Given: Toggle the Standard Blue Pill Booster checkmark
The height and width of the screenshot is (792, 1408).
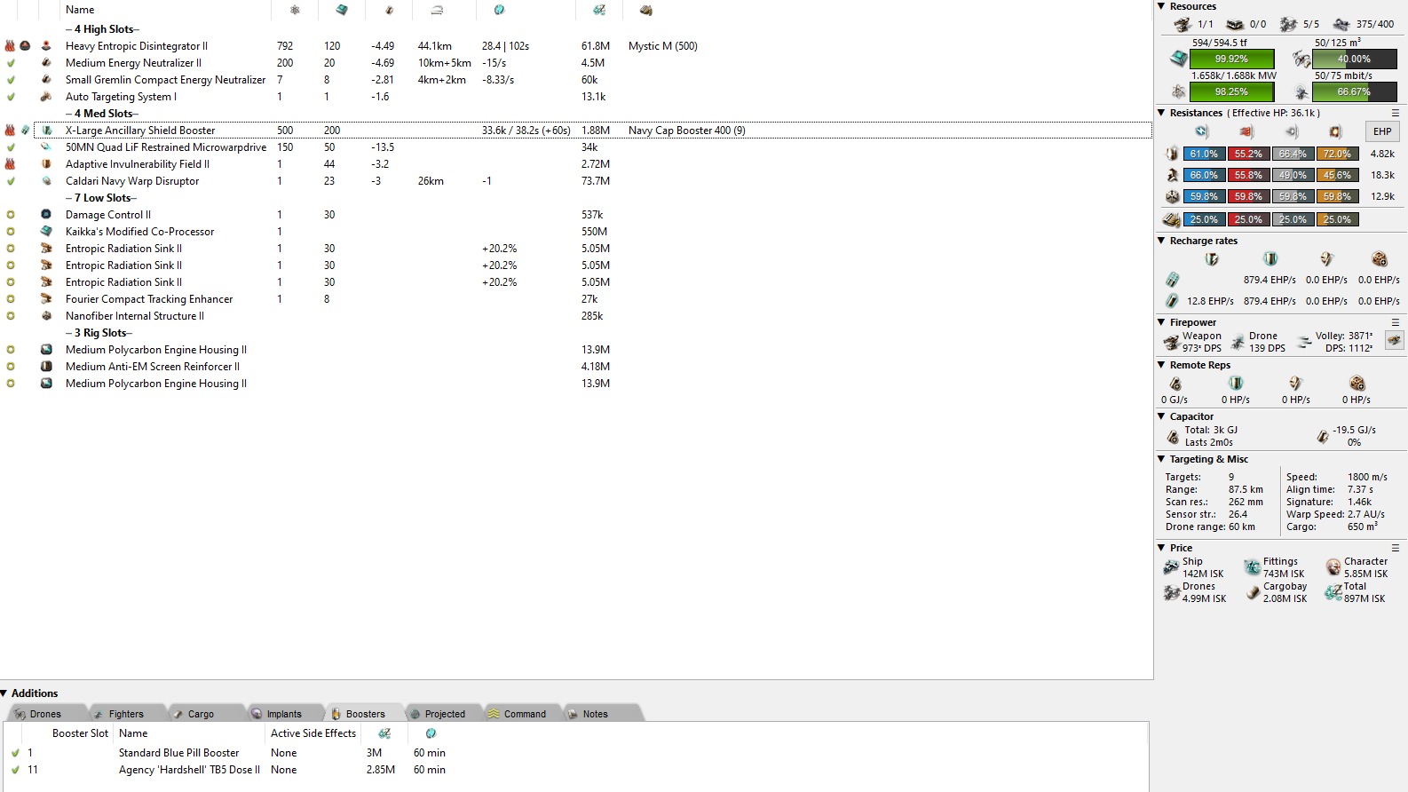Looking at the screenshot, I should pos(15,753).
